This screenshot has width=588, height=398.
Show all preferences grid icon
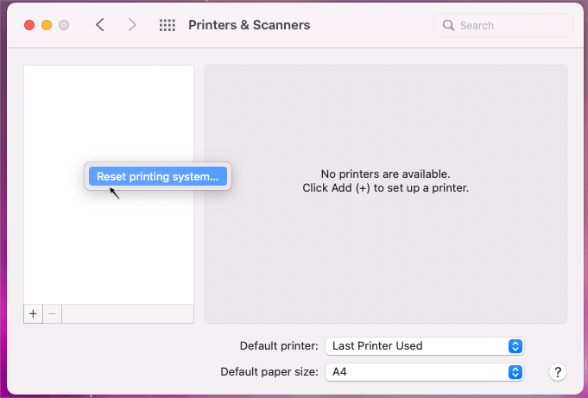(168, 25)
